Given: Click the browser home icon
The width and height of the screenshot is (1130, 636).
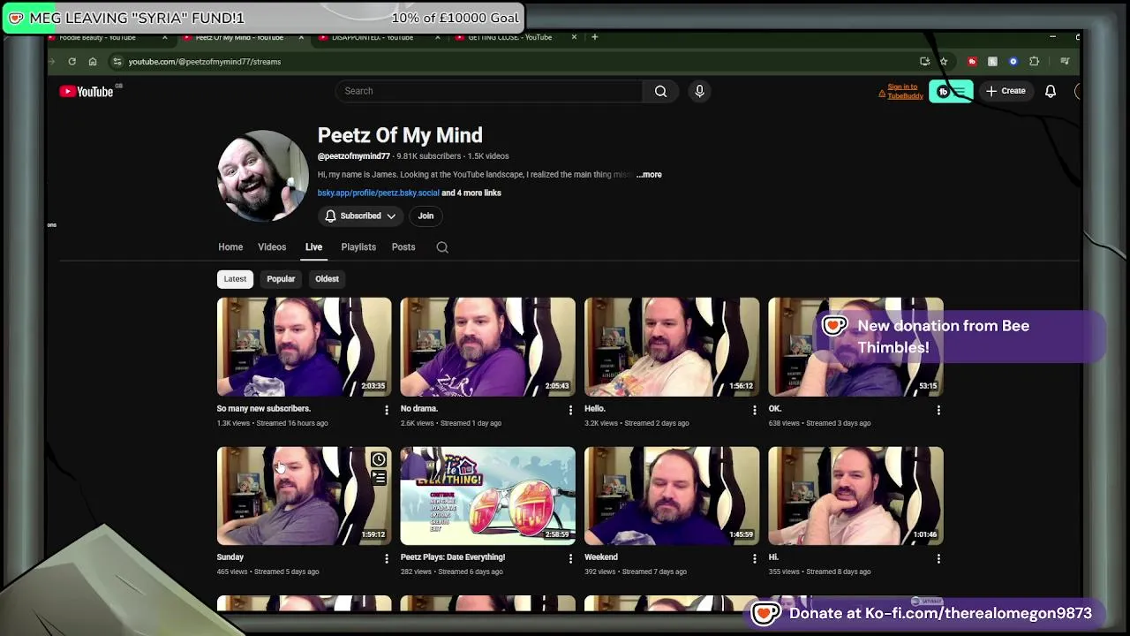Looking at the screenshot, I should click(93, 62).
